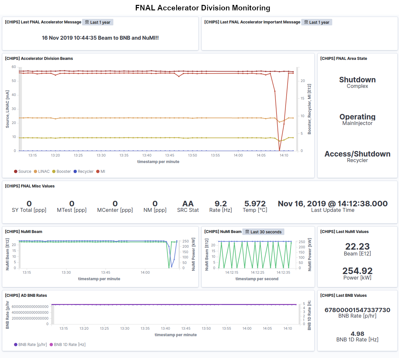This screenshot has height=358, width=399.
Task: Click the '[CHIPS] Last NuMI Values' panel title
Action: [x=344, y=232]
